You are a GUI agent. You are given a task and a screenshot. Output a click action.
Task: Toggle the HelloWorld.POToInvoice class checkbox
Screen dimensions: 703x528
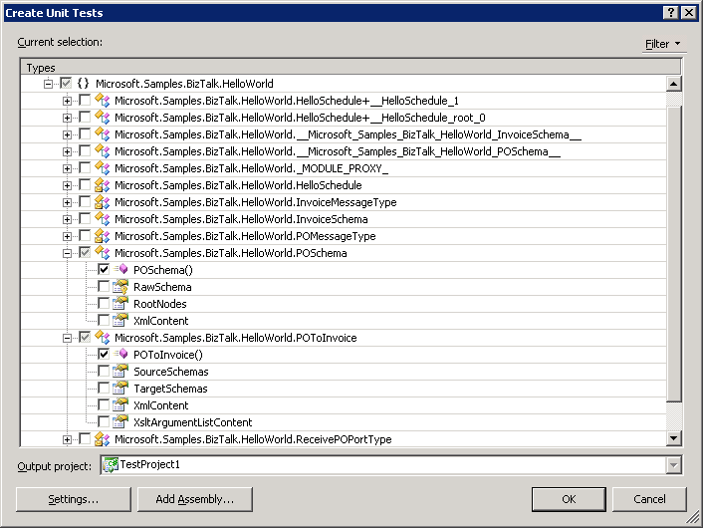[x=85, y=338]
